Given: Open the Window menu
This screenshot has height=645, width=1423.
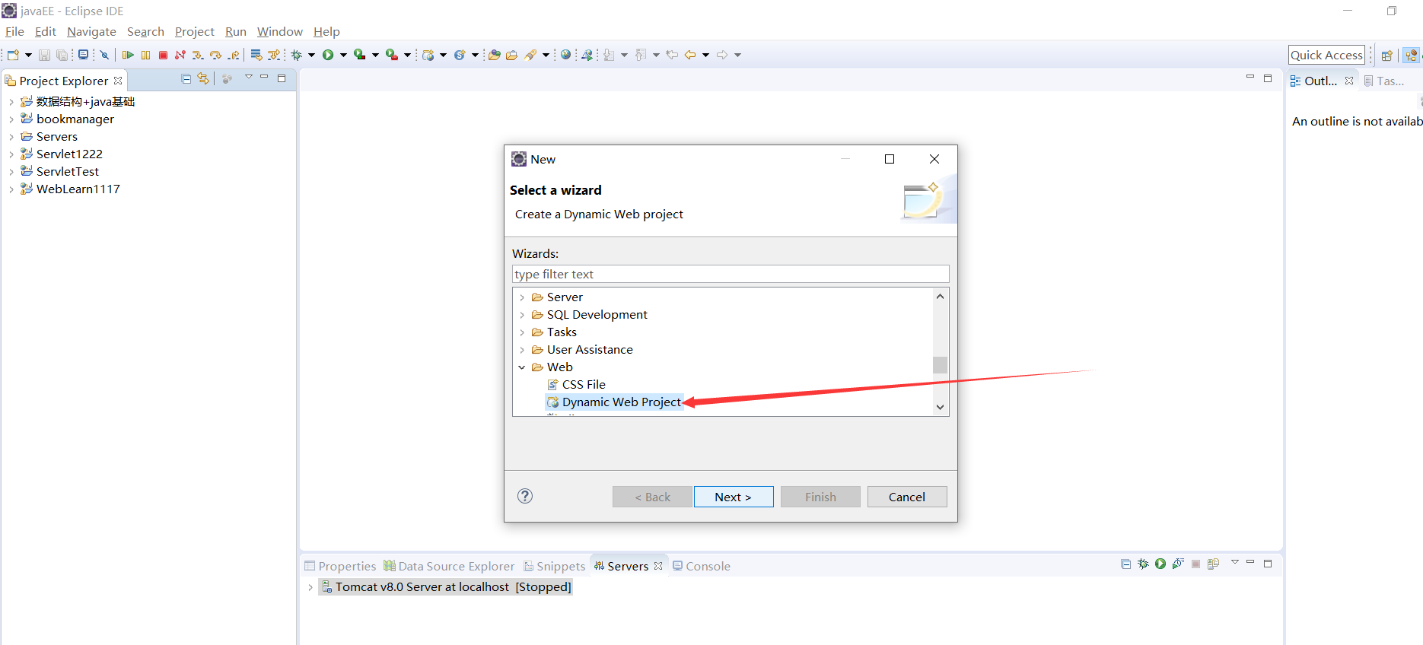Looking at the screenshot, I should point(279,31).
